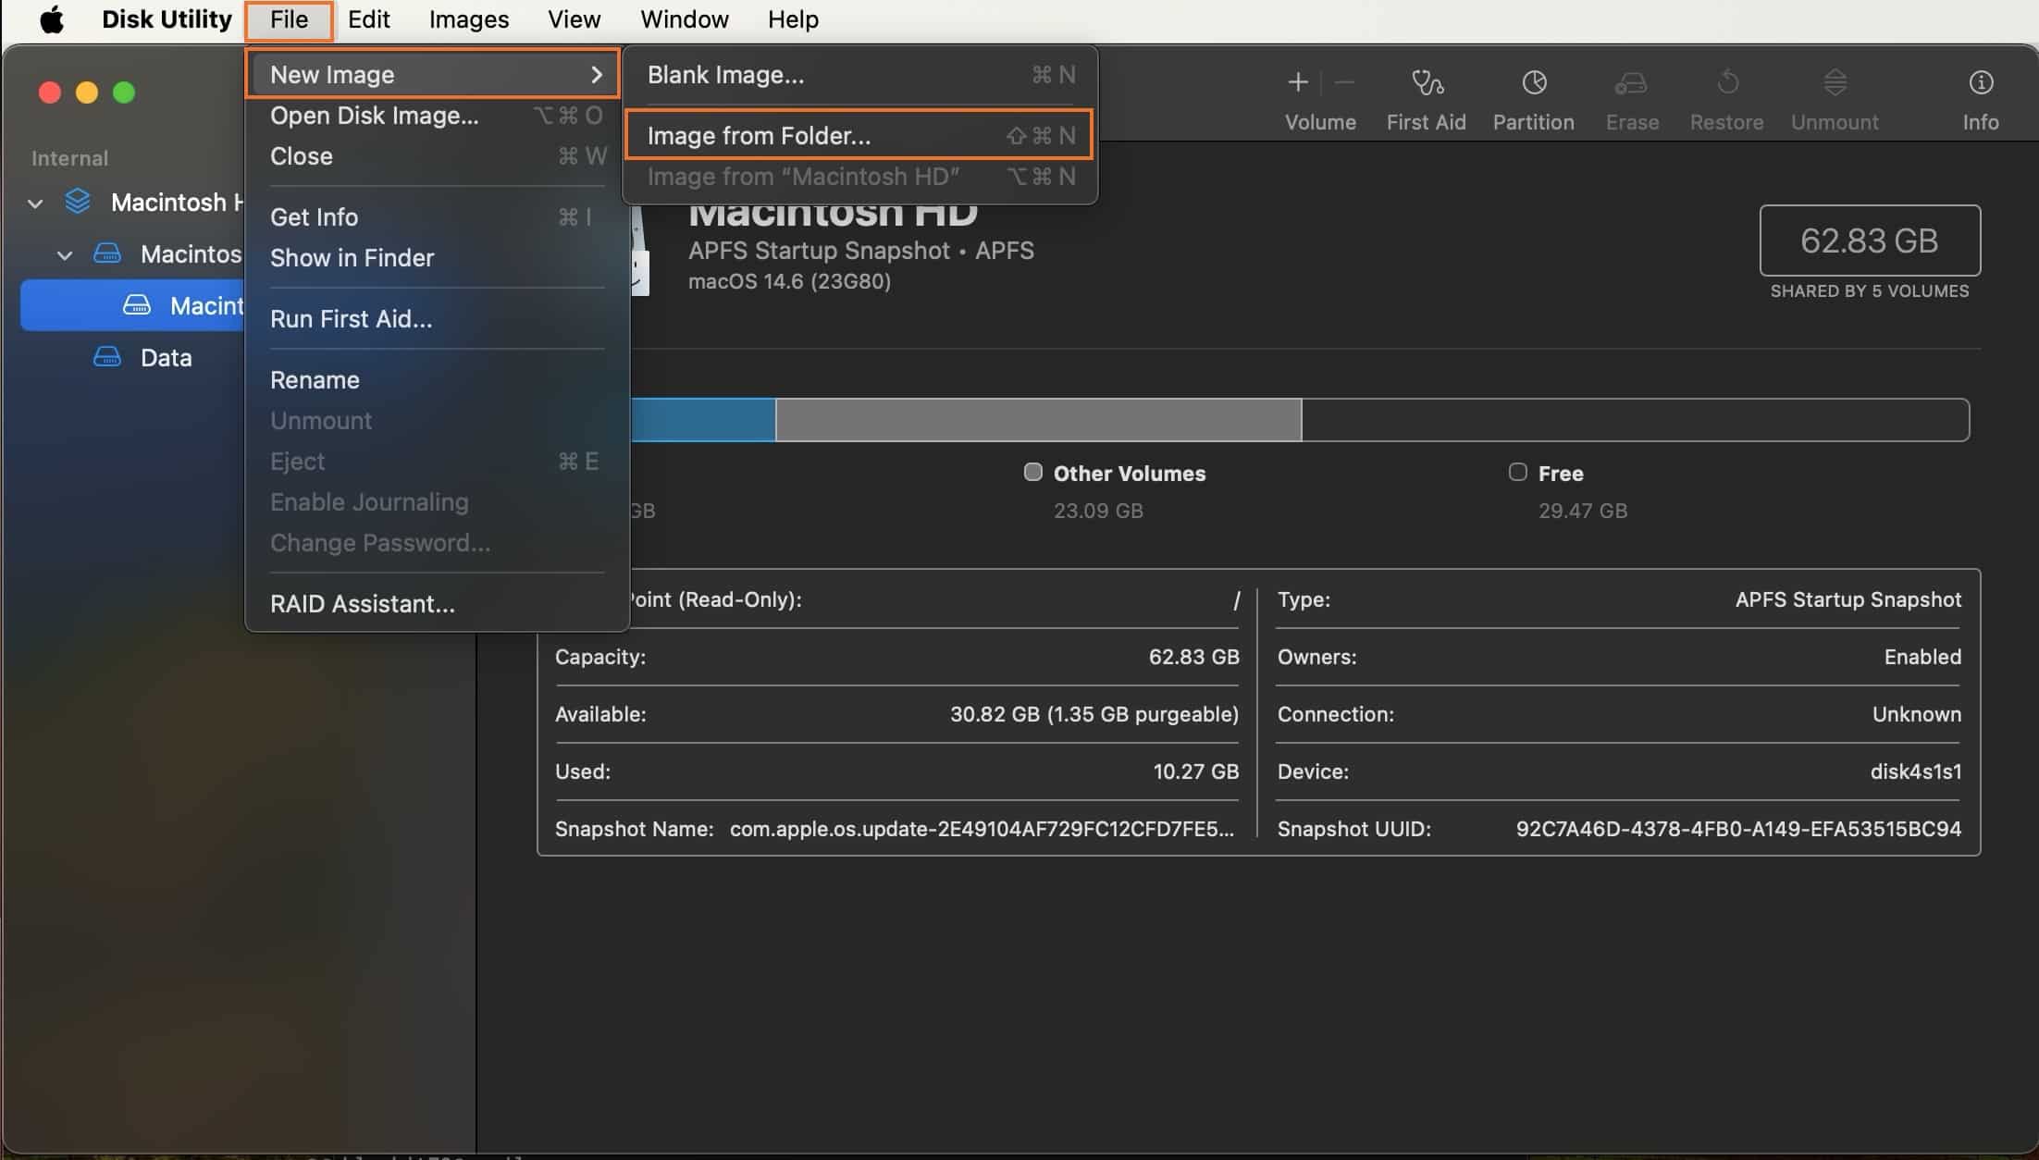2039x1160 pixels.
Task: Click the Eject menu item
Action: [x=437, y=462]
